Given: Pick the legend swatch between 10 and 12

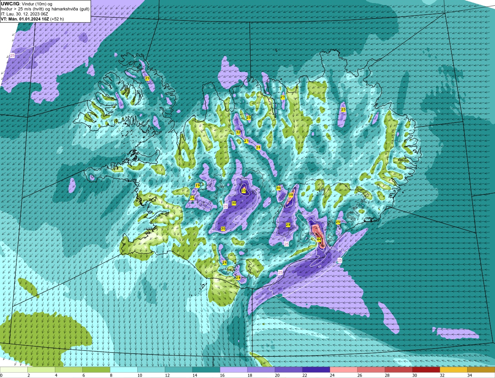Looking at the screenshot, I should click(x=151, y=370).
